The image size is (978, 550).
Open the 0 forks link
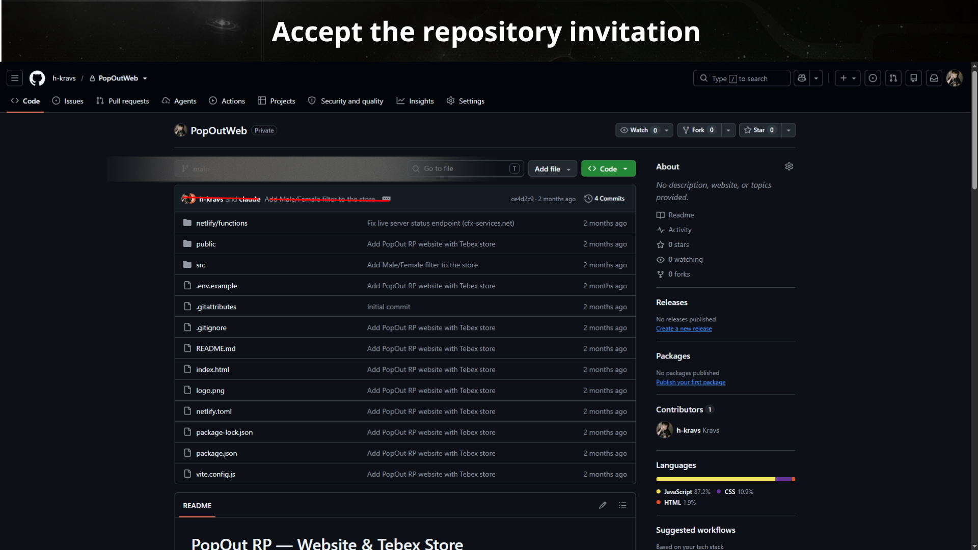coord(673,274)
